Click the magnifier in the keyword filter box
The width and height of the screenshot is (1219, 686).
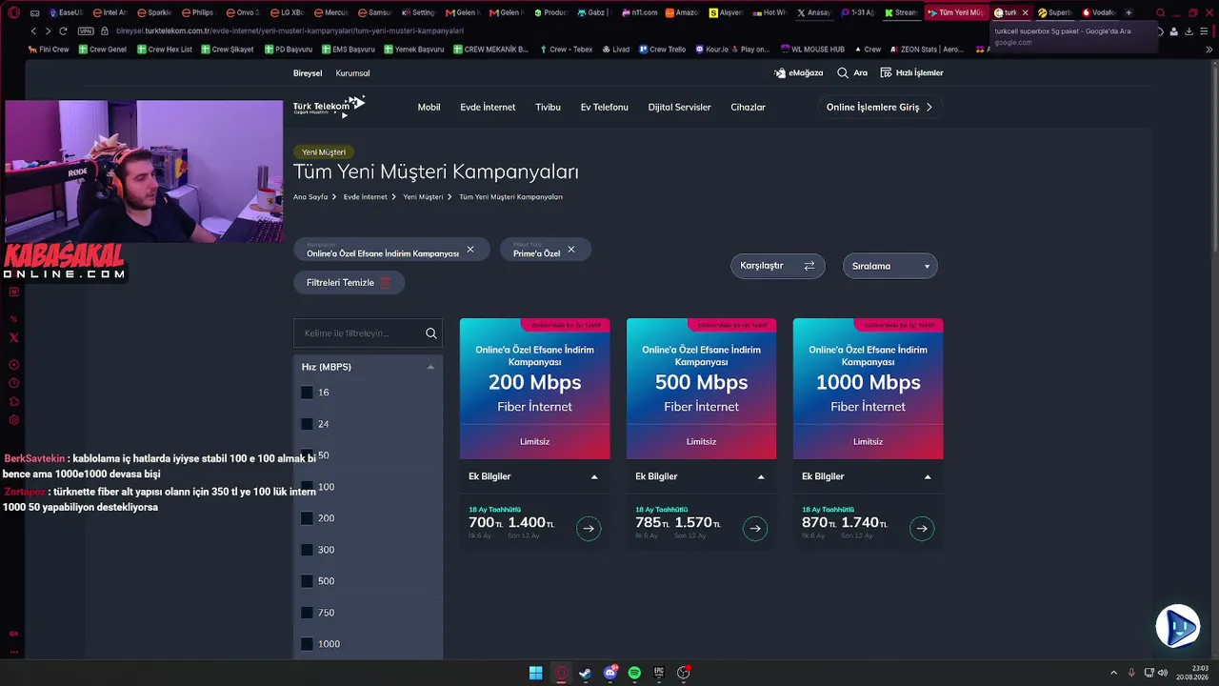431,333
